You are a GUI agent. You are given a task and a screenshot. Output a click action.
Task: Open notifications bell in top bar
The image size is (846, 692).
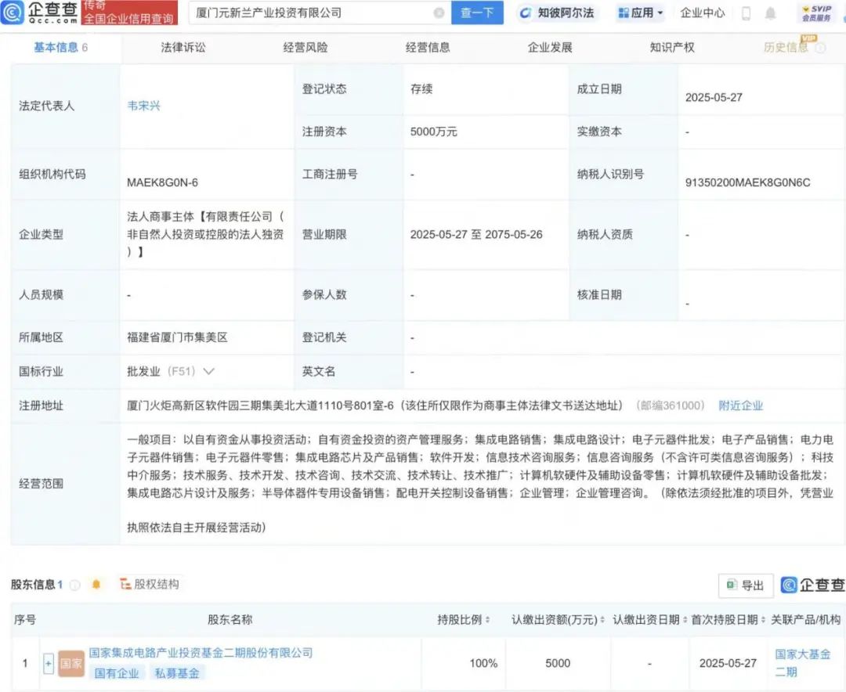pos(771,13)
